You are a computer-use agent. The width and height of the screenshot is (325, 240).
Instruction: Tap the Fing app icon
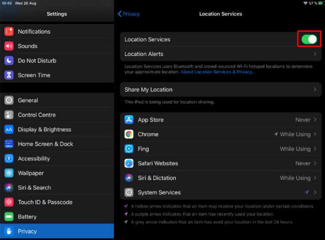tap(129, 149)
